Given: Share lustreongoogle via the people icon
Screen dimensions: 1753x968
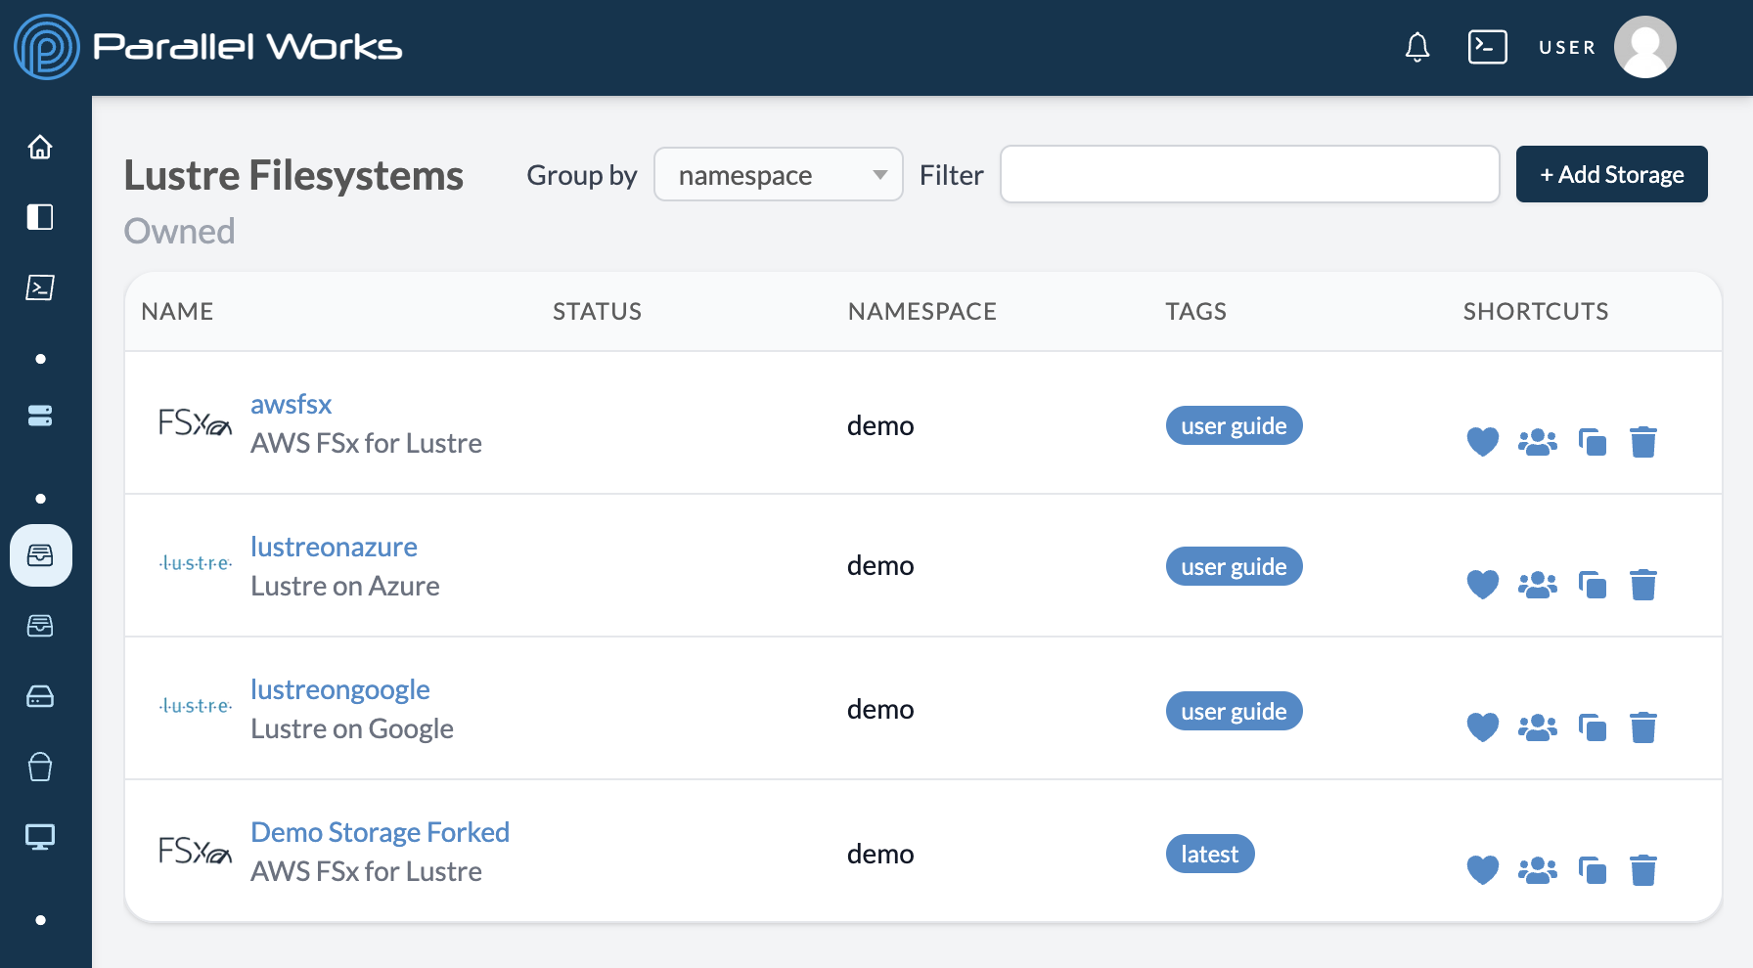Looking at the screenshot, I should 1538,727.
